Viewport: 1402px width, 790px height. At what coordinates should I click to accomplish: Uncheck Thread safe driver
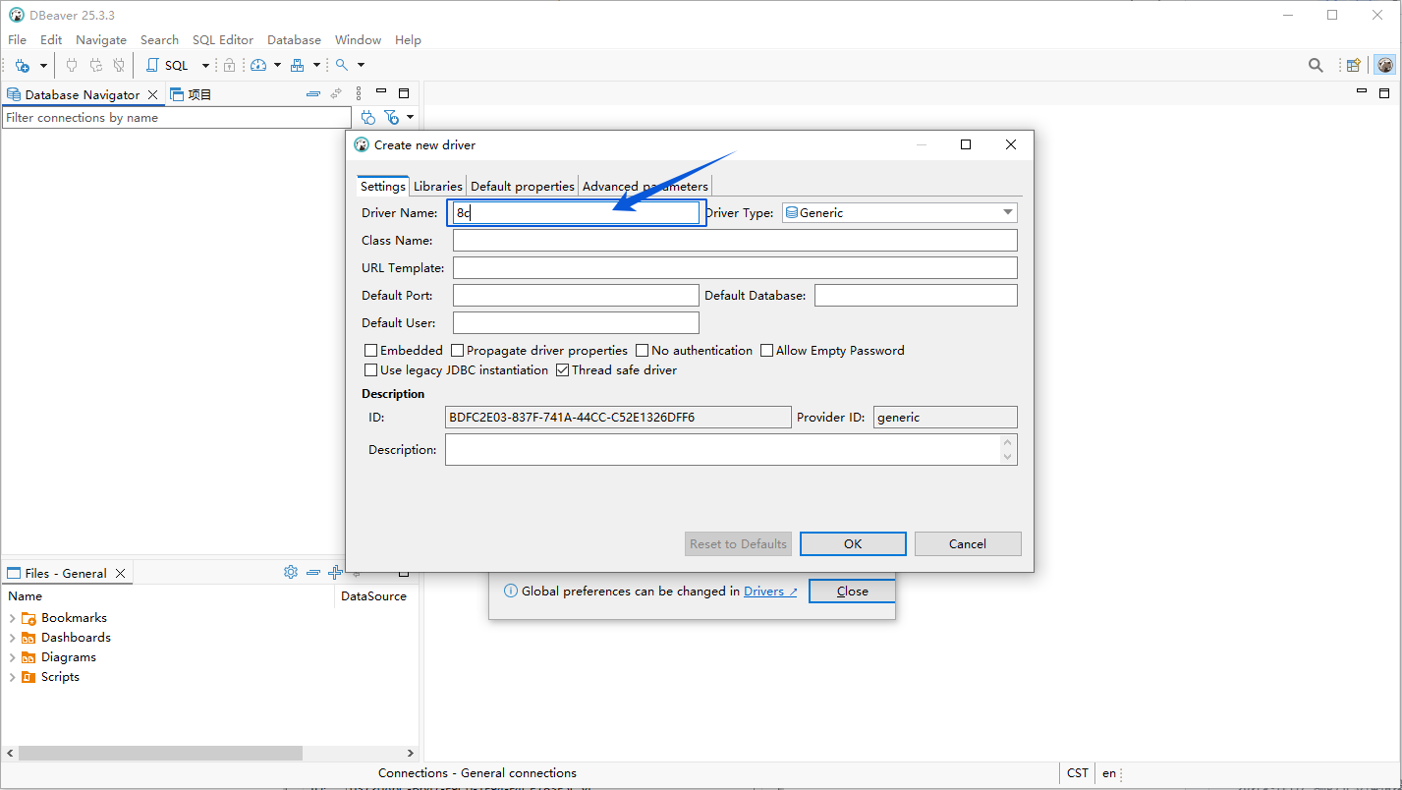click(x=563, y=370)
